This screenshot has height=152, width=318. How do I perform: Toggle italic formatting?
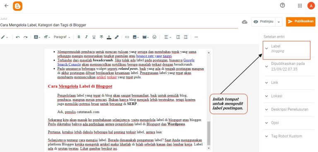coord(87,37)
